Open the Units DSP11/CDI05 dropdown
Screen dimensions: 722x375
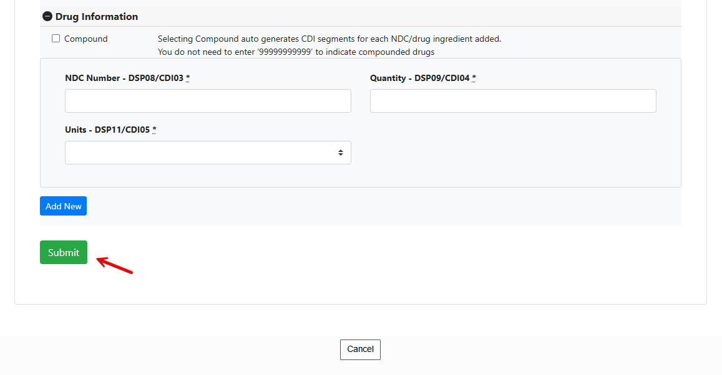click(208, 153)
